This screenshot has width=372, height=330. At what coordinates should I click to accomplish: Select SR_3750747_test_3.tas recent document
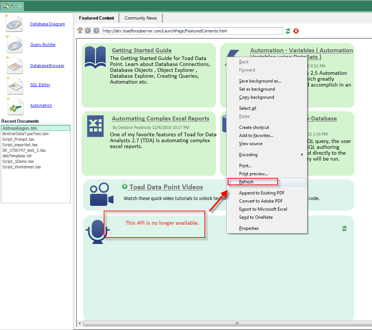click(35, 150)
